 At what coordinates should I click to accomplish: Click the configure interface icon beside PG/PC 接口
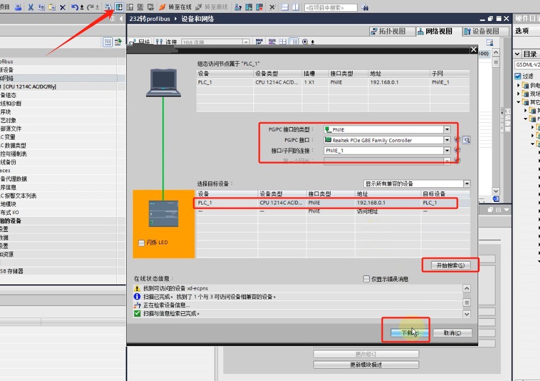466,140
